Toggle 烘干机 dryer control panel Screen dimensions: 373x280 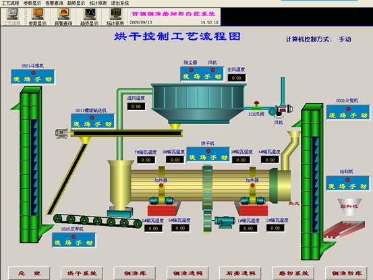[x=208, y=155]
